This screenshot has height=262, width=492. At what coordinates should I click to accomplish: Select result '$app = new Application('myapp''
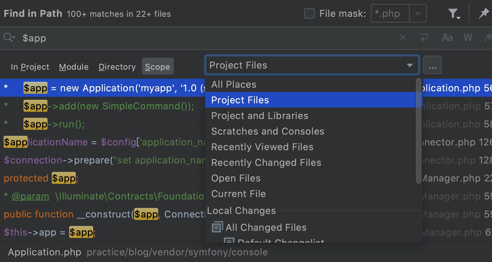point(102,88)
